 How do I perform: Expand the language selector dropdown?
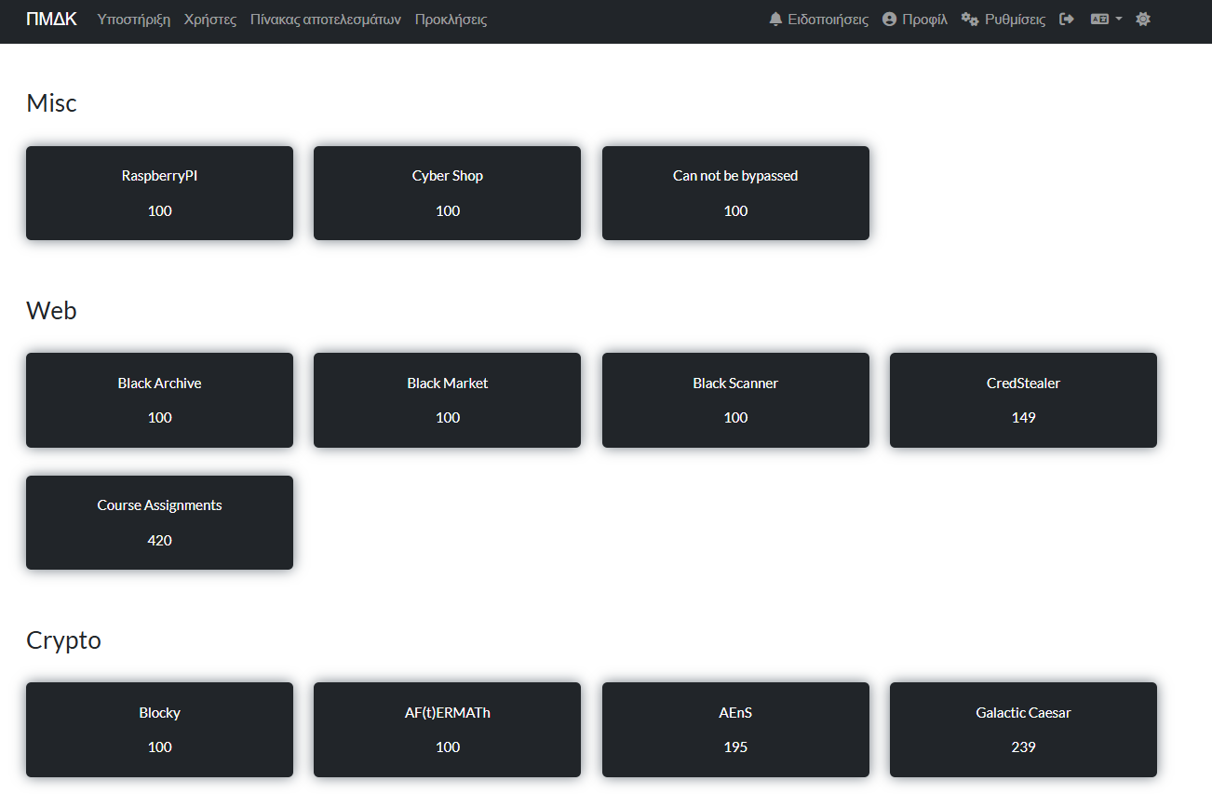pyautogui.click(x=1106, y=20)
